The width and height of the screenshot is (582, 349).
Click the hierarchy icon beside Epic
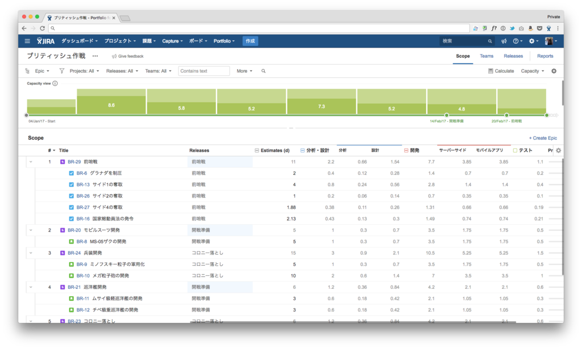(x=27, y=71)
